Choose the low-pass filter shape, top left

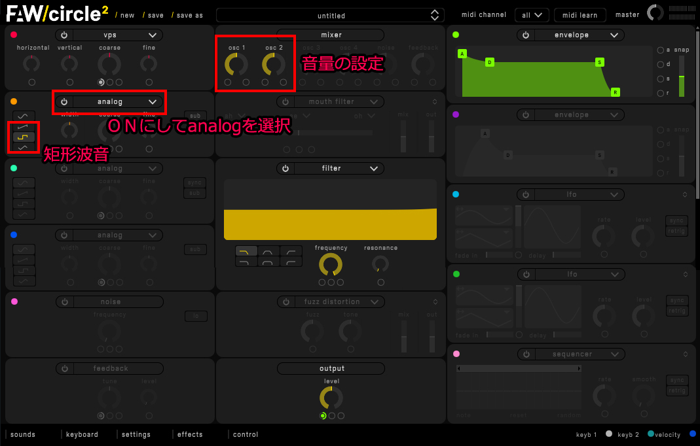pos(246,252)
